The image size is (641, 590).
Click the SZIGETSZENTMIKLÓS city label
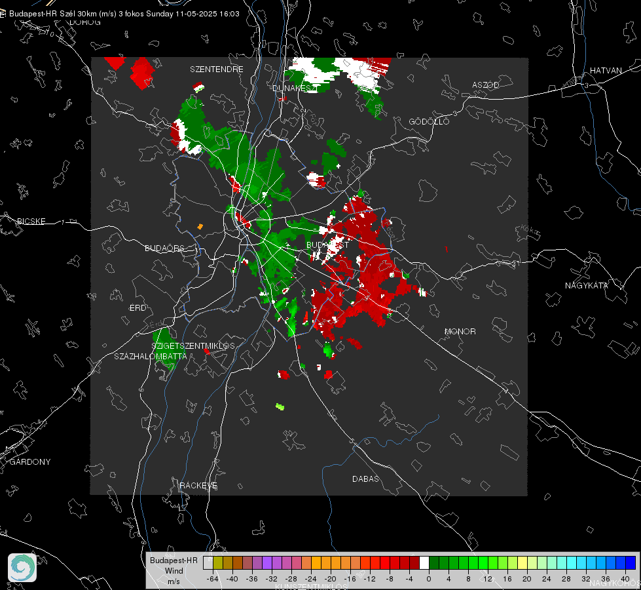[x=193, y=345]
